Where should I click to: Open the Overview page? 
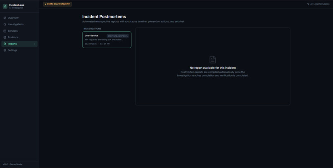click(x=19, y=18)
